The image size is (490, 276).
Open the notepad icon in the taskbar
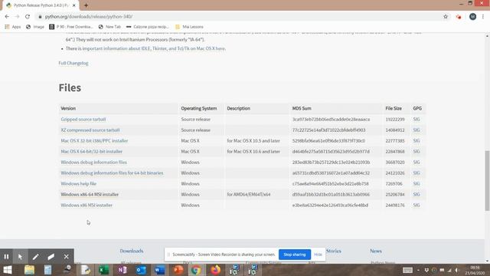(47, 270)
